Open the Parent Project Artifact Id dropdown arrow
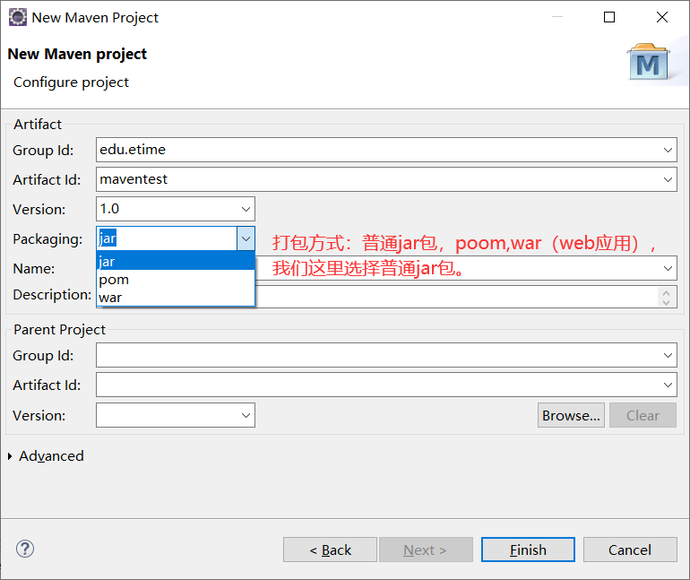The width and height of the screenshot is (690, 580). coord(668,385)
